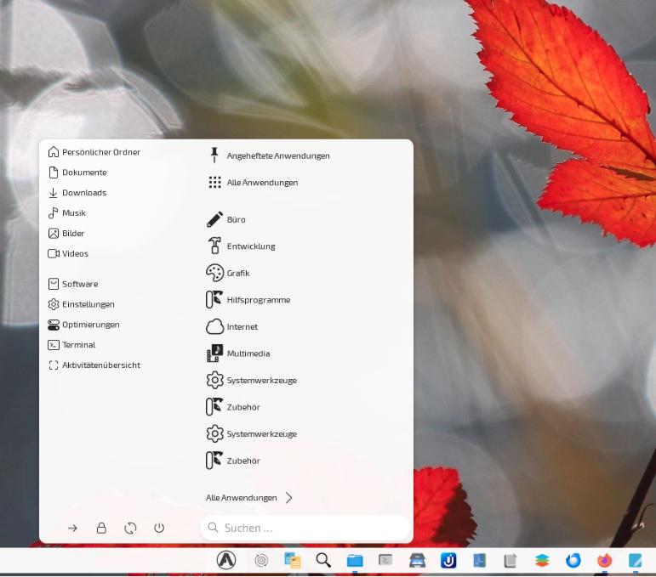Click the power off icon in the menu
The image size is (656, 577).
coord(159,528)
